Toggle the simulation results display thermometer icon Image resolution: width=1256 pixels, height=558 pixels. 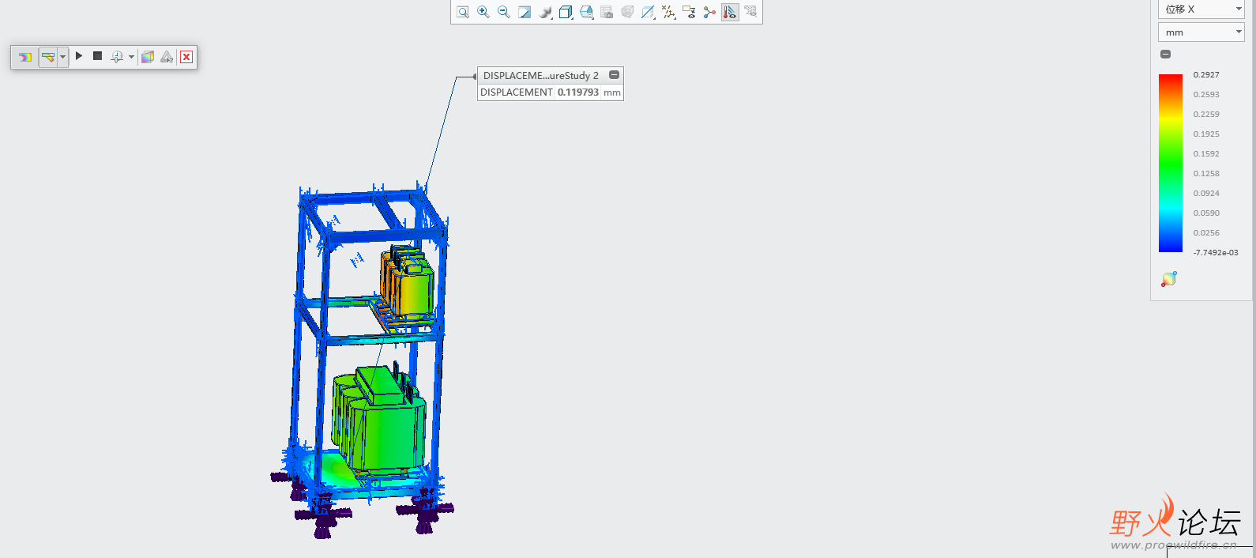(x=730, y=12)
